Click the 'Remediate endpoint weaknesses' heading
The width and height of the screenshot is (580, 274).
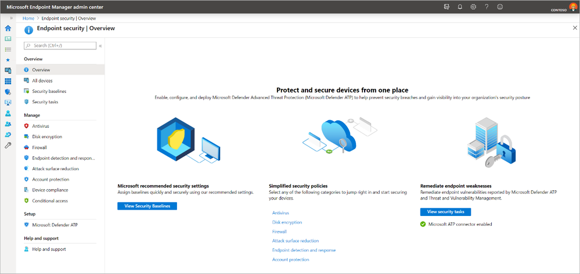(x=456, y=186)
